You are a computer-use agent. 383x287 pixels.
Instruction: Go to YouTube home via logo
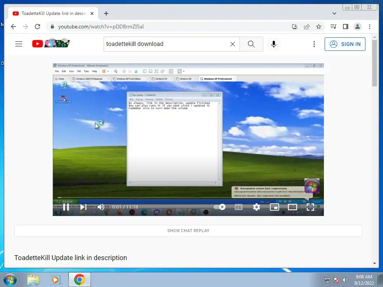(x=51, y=43)
